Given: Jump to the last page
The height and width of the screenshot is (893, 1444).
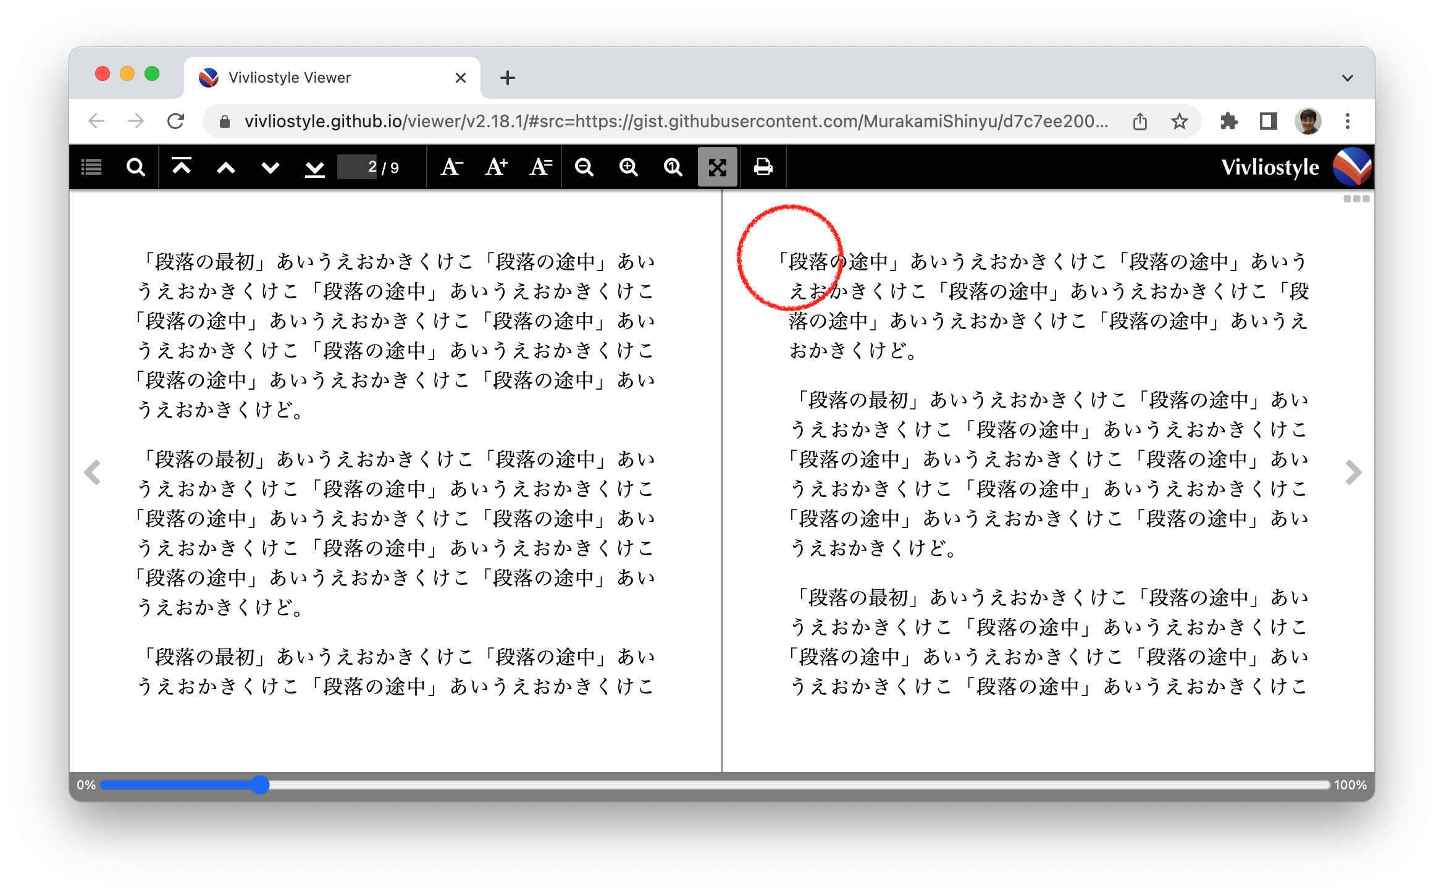Looking at the screenshot, I should [x=314, y=167].
